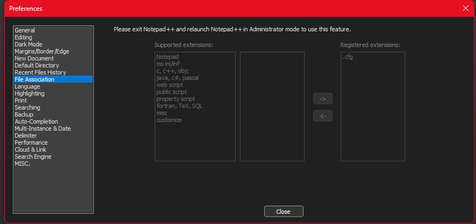
Task: Select the Print category
Action: coord(53,100)
